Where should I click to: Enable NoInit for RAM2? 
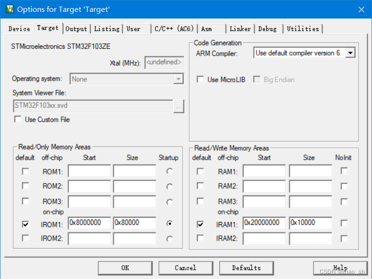(344, 186)
